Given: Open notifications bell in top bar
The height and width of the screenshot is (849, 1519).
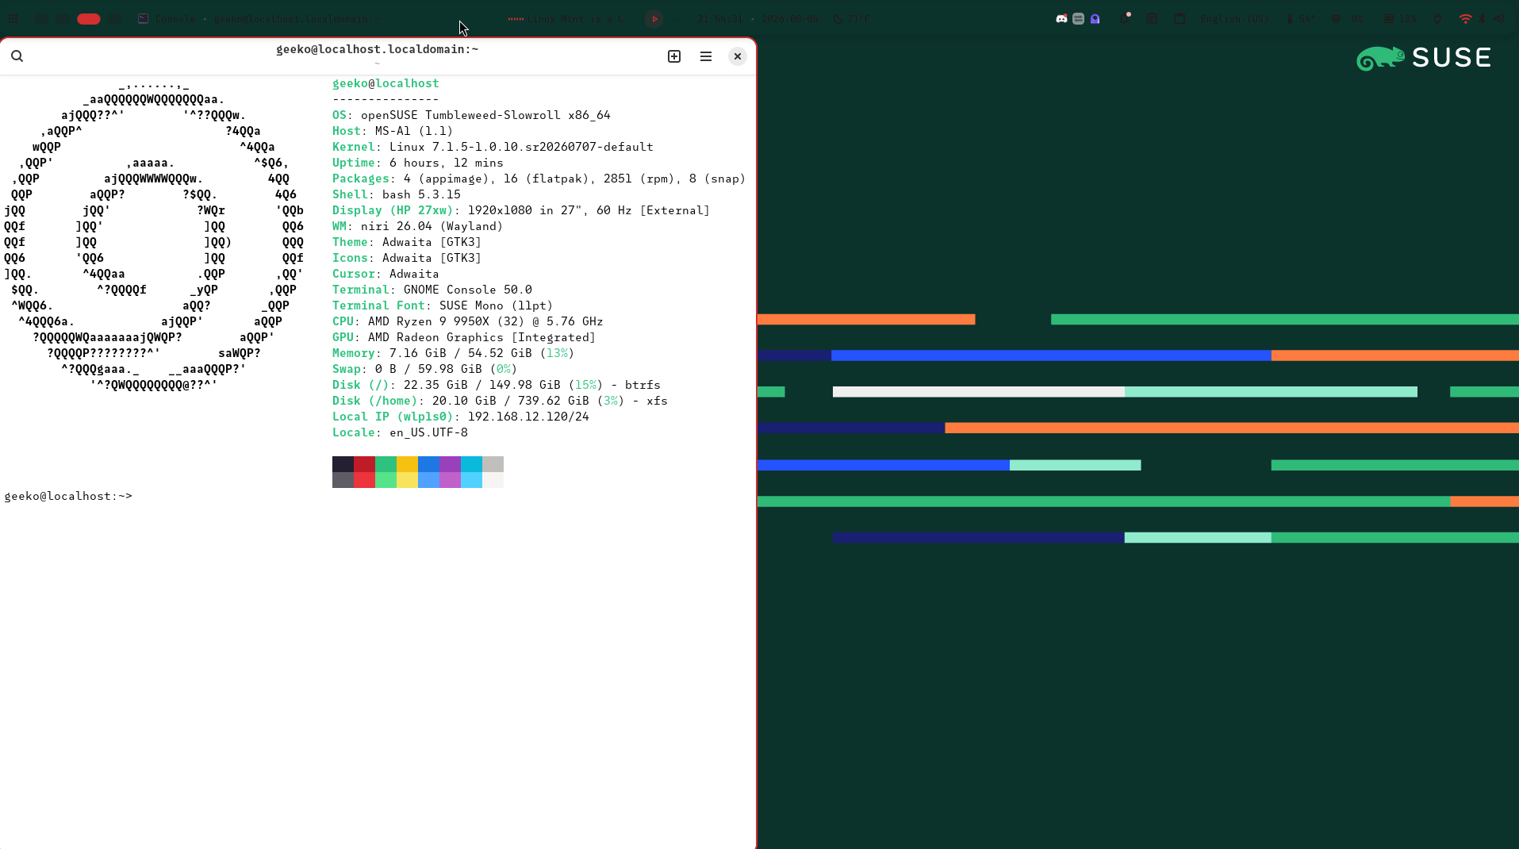Looking at the screenshot, I should point(1125,19).
